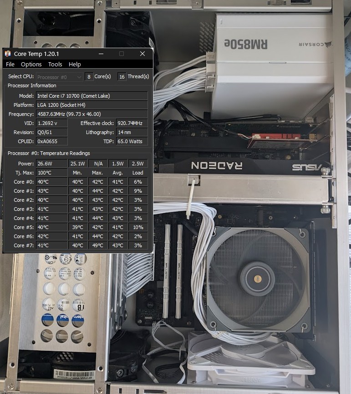Image resolution: width=351 pixels, height=394 pixels.
Task: Minimize the Core Temp window
Action: 101,54
